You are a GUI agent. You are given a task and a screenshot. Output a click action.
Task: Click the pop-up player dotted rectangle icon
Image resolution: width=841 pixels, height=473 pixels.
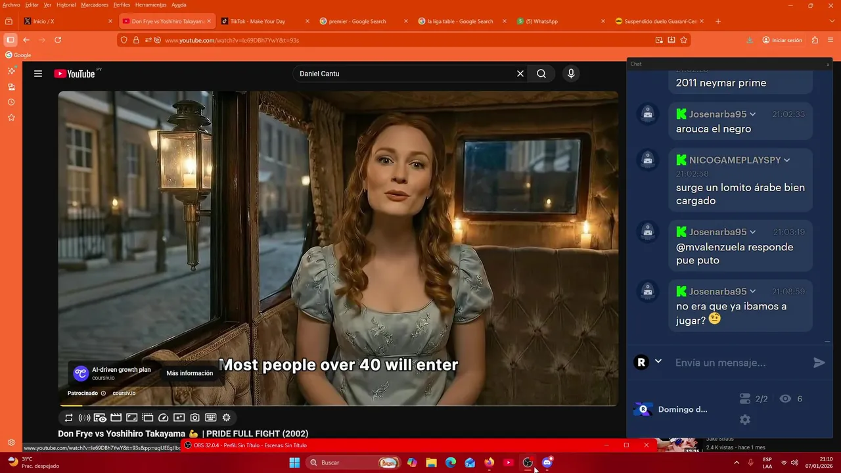147,418
